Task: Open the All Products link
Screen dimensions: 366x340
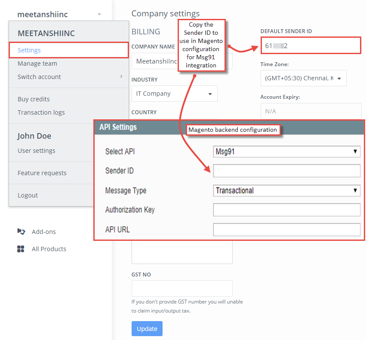Action: click(x=49, y=249)
